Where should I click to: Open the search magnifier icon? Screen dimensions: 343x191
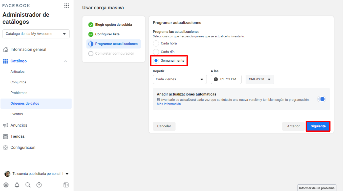tap(28, 185)
